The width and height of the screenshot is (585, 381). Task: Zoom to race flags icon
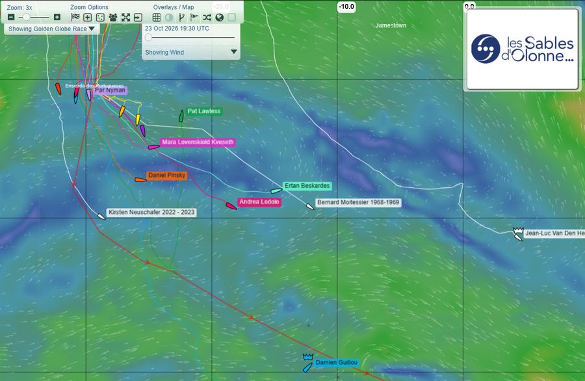click(x=75, y=17)
